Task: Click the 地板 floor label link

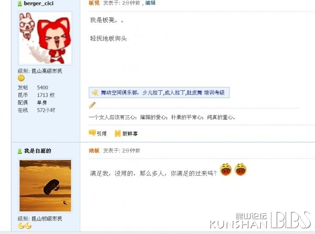Action: coord(94,151)
